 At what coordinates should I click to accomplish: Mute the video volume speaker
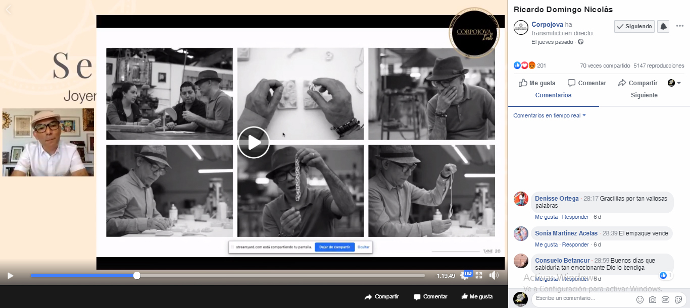click(494, 275)
